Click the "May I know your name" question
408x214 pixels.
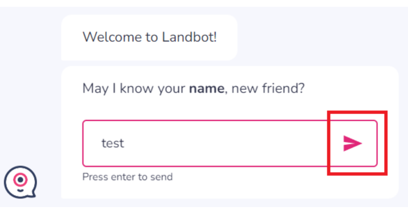pos(193,88)
